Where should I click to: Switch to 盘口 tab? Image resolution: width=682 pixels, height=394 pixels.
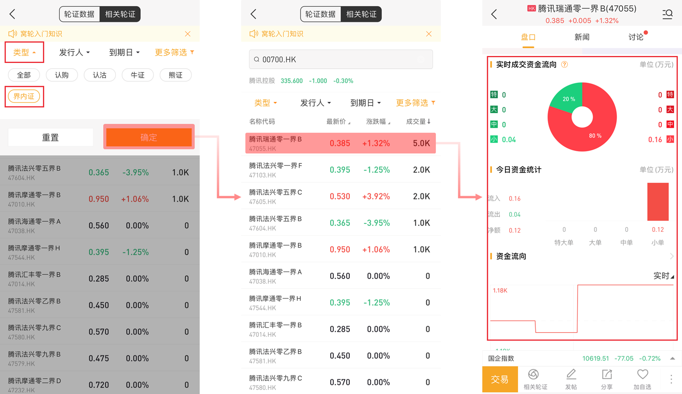click(x=528, y=37)
